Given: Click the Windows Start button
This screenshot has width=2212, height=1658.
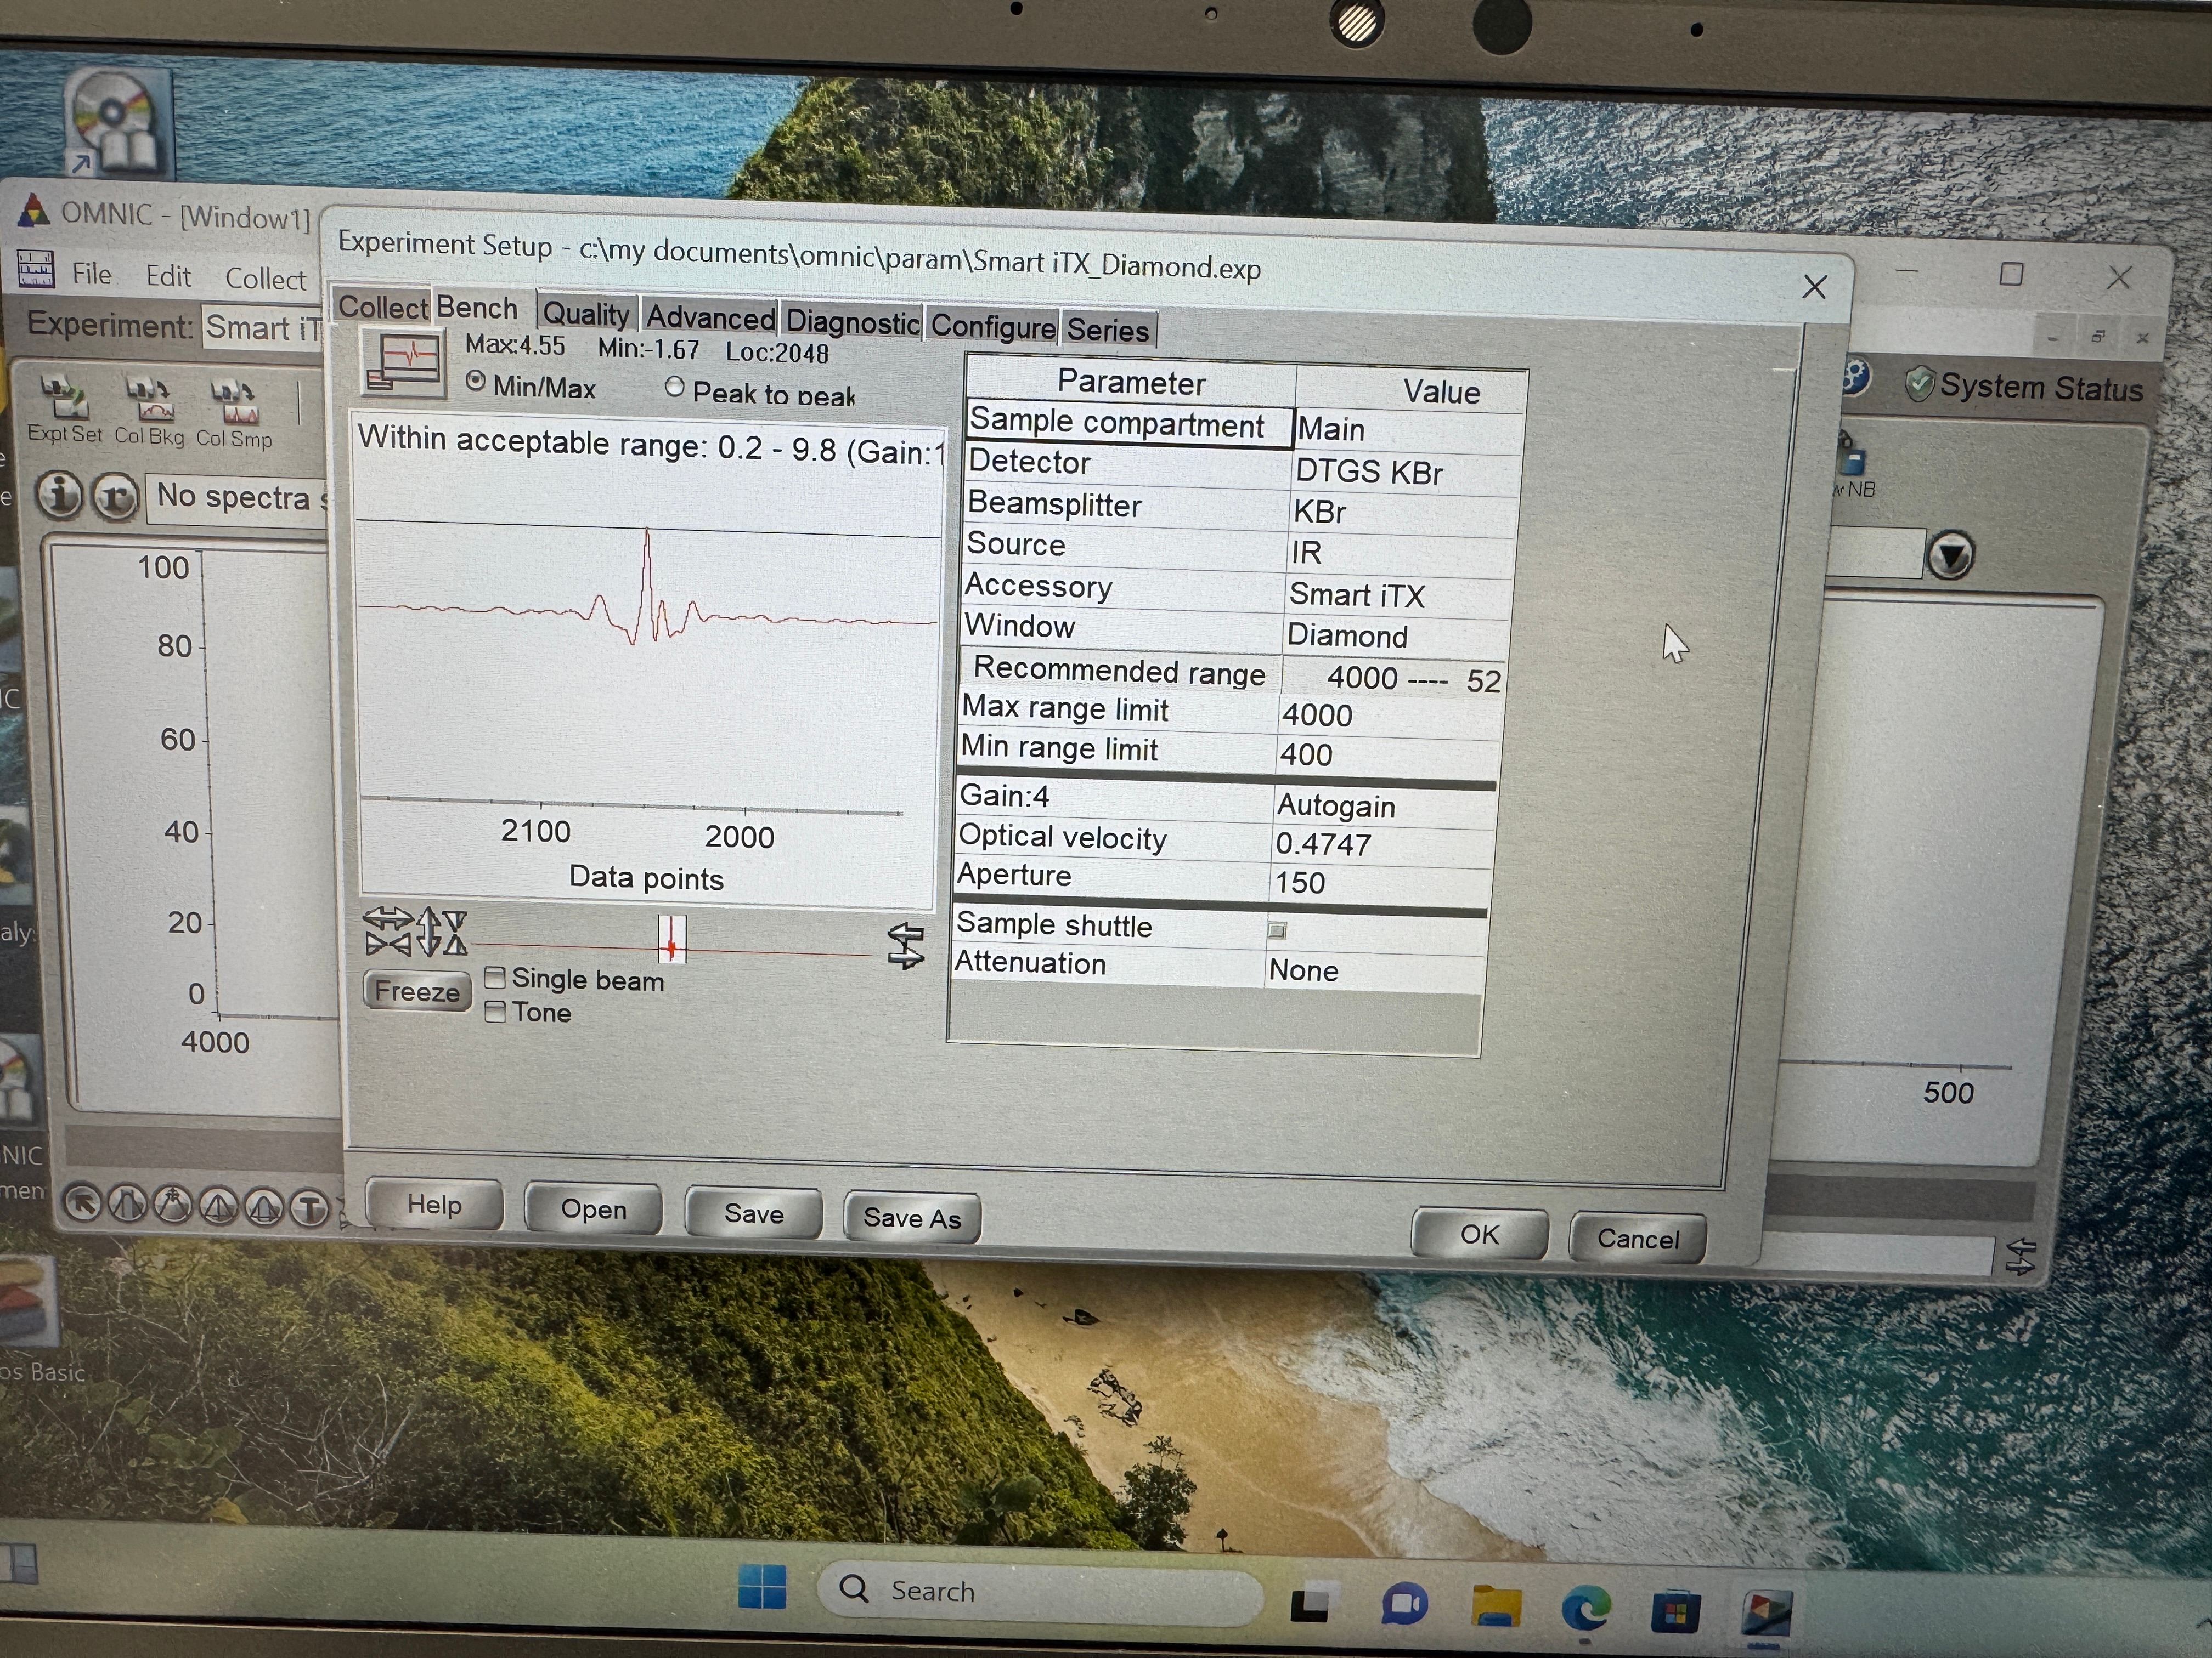Looking at the screenshot, I should point(762,1587).
